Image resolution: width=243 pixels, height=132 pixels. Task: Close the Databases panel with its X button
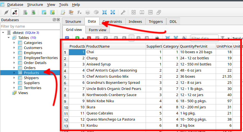pos(58,20)
